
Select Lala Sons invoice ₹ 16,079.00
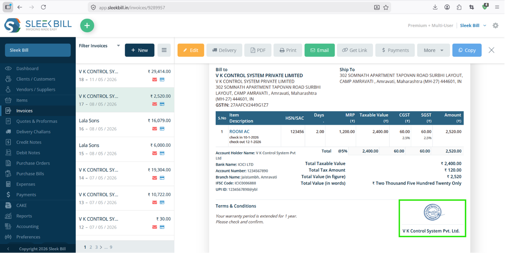tap(125, 125)
